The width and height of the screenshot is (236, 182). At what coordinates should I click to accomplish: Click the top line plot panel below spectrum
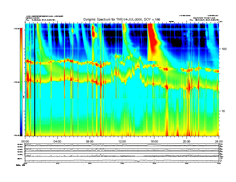(122, 145)
